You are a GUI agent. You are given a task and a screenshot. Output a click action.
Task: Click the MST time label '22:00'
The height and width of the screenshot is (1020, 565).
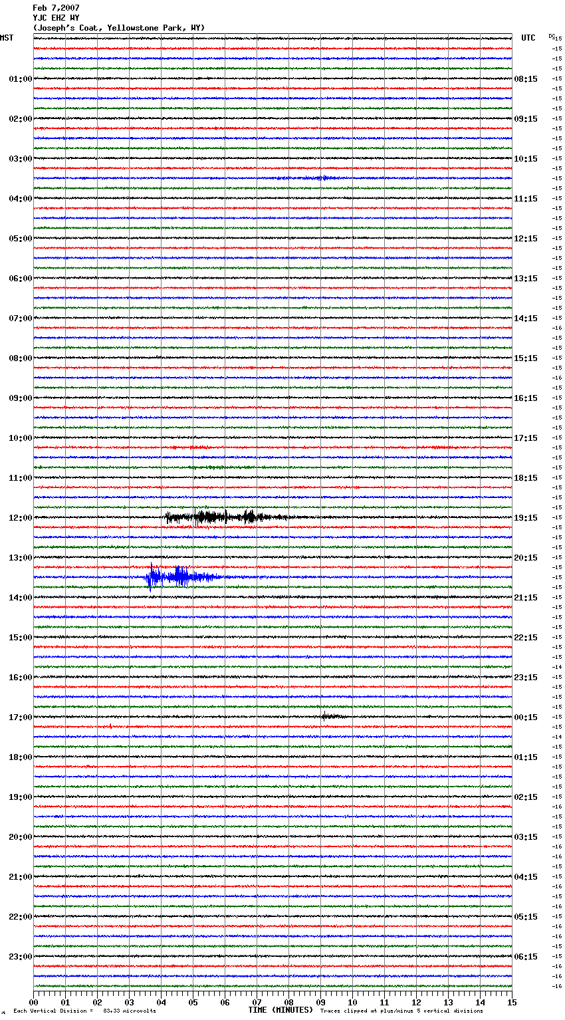pyautogui.click(x=21, y=917)
